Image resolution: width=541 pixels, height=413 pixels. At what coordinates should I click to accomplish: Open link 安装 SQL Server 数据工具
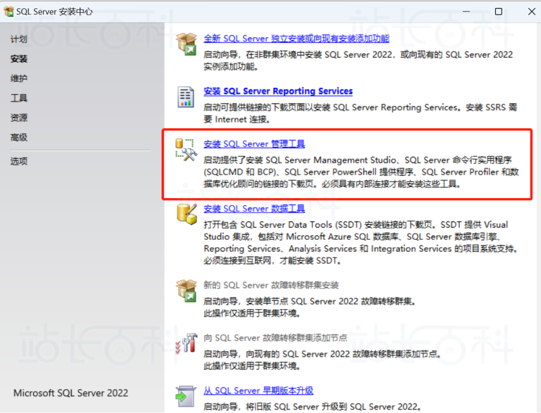tap(254, 209)
